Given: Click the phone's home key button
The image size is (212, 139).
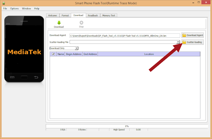Looking at the screenshot, I should 24,77.
